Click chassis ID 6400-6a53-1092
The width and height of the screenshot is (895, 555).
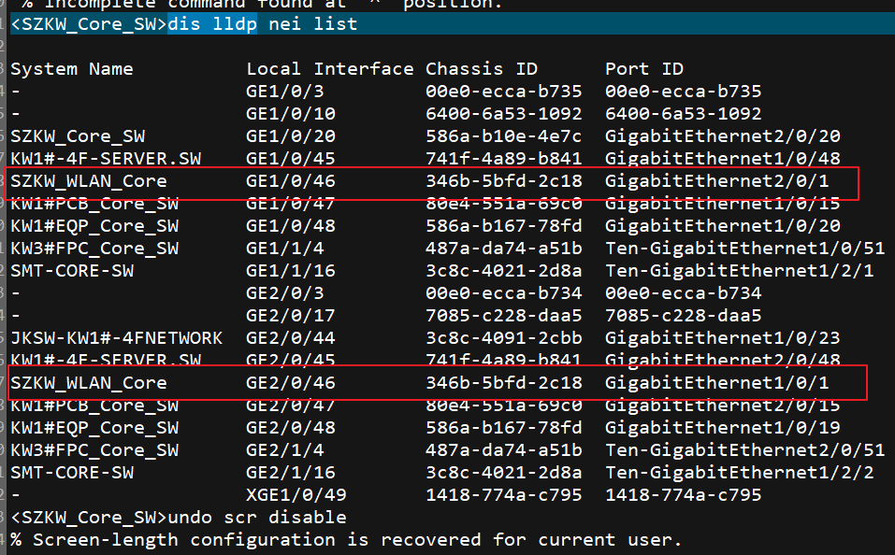tap(504, 114)
